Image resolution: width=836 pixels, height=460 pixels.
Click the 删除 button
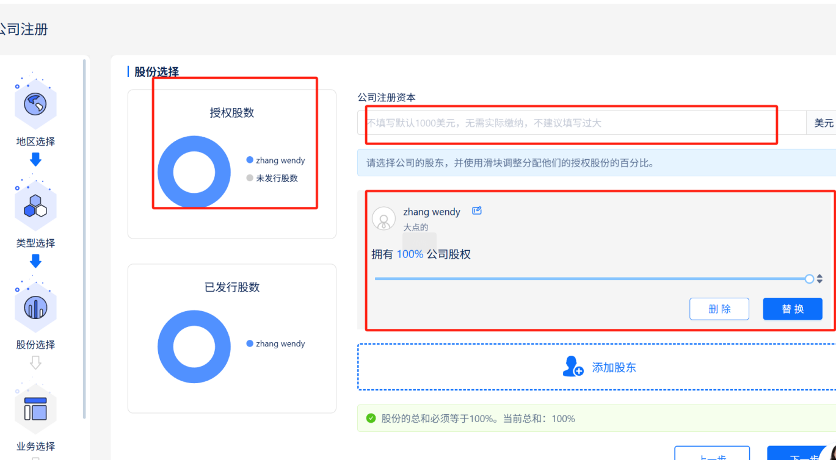pyautogui.click(x=719, y=309)
